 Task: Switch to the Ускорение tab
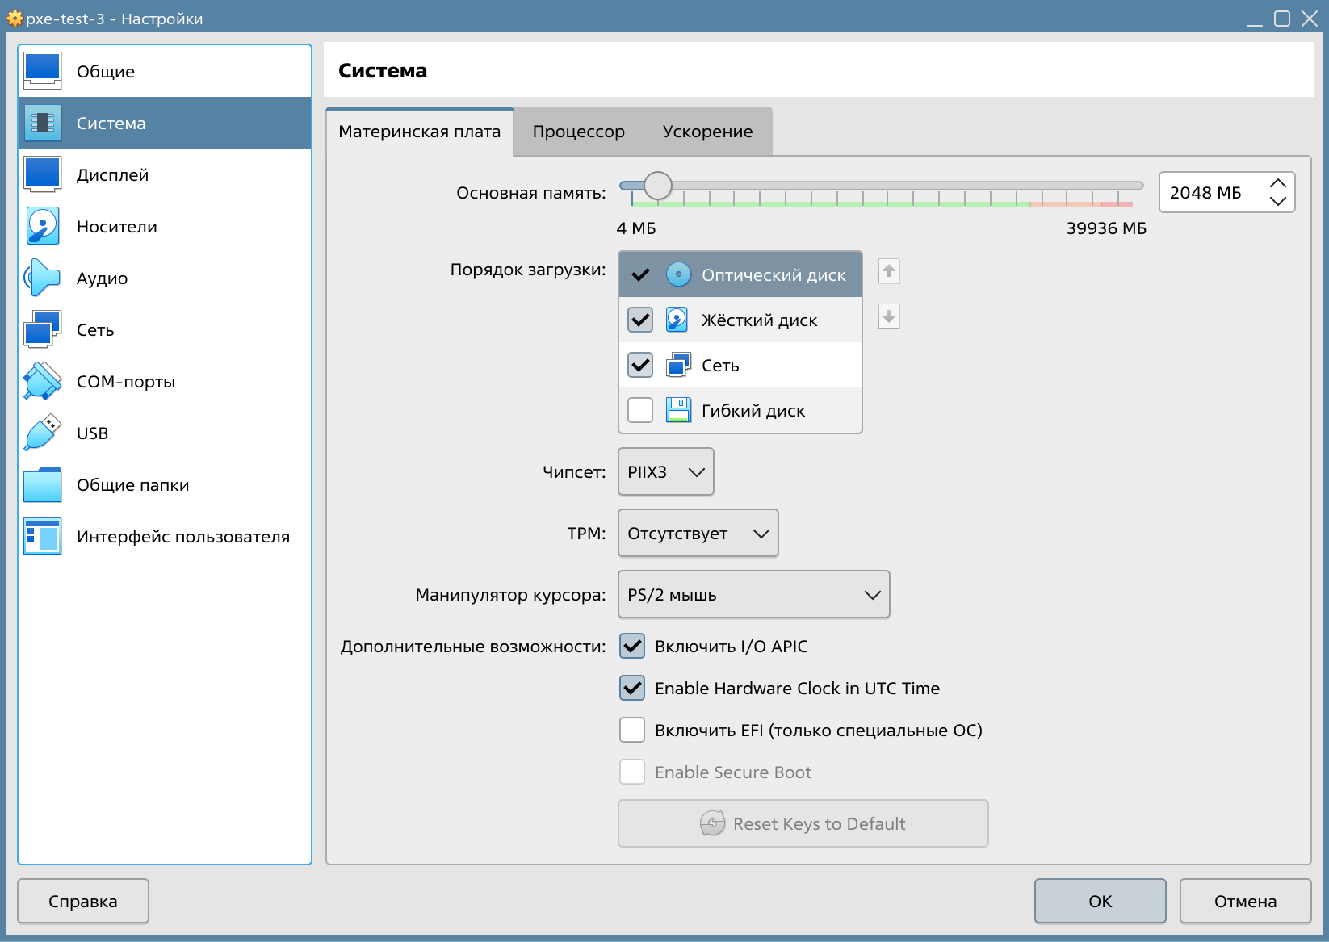tap(707, 132)
